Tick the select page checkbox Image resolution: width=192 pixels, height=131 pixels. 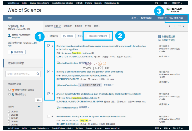coord(48,36)
